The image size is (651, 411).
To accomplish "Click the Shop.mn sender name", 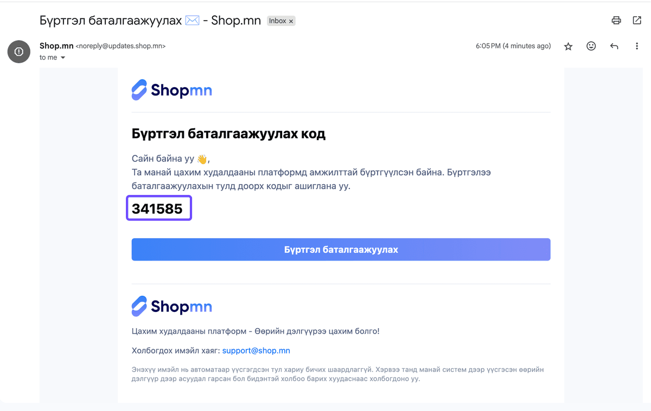I will click(x=56, y=46).
